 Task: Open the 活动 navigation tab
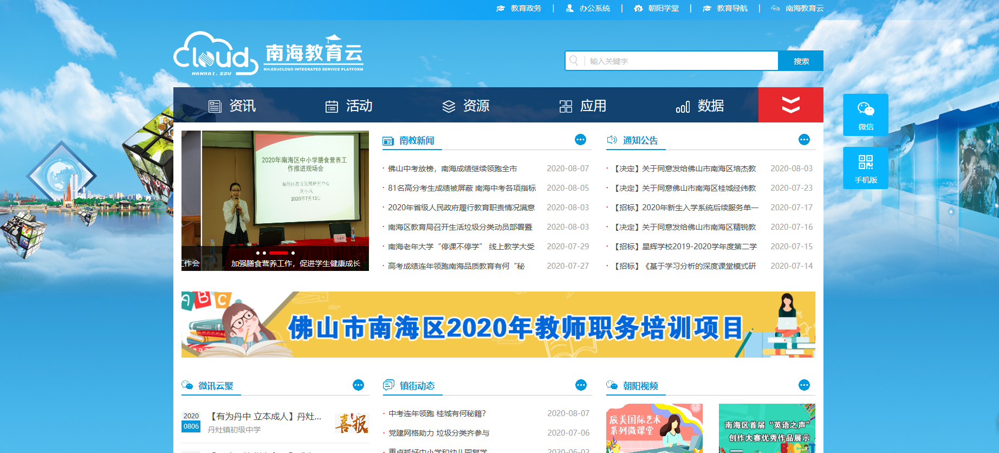click(349, 106)
